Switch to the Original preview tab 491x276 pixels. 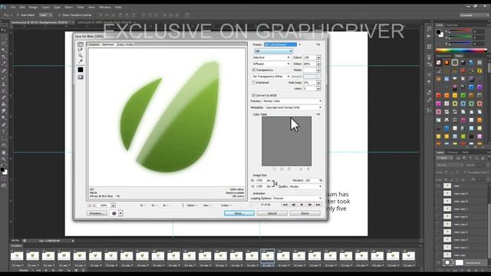pyautogui.click(x=94, y=44)
